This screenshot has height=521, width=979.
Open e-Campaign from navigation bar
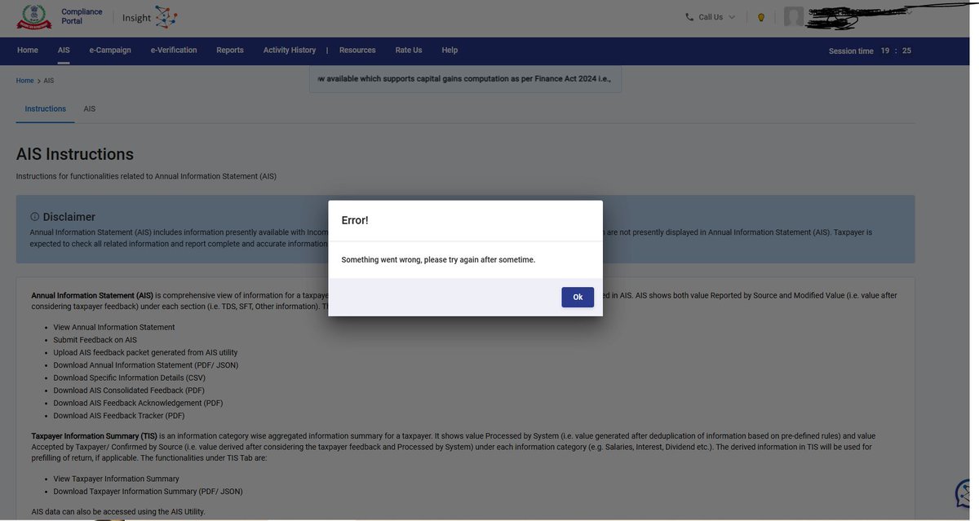[110, 51]
